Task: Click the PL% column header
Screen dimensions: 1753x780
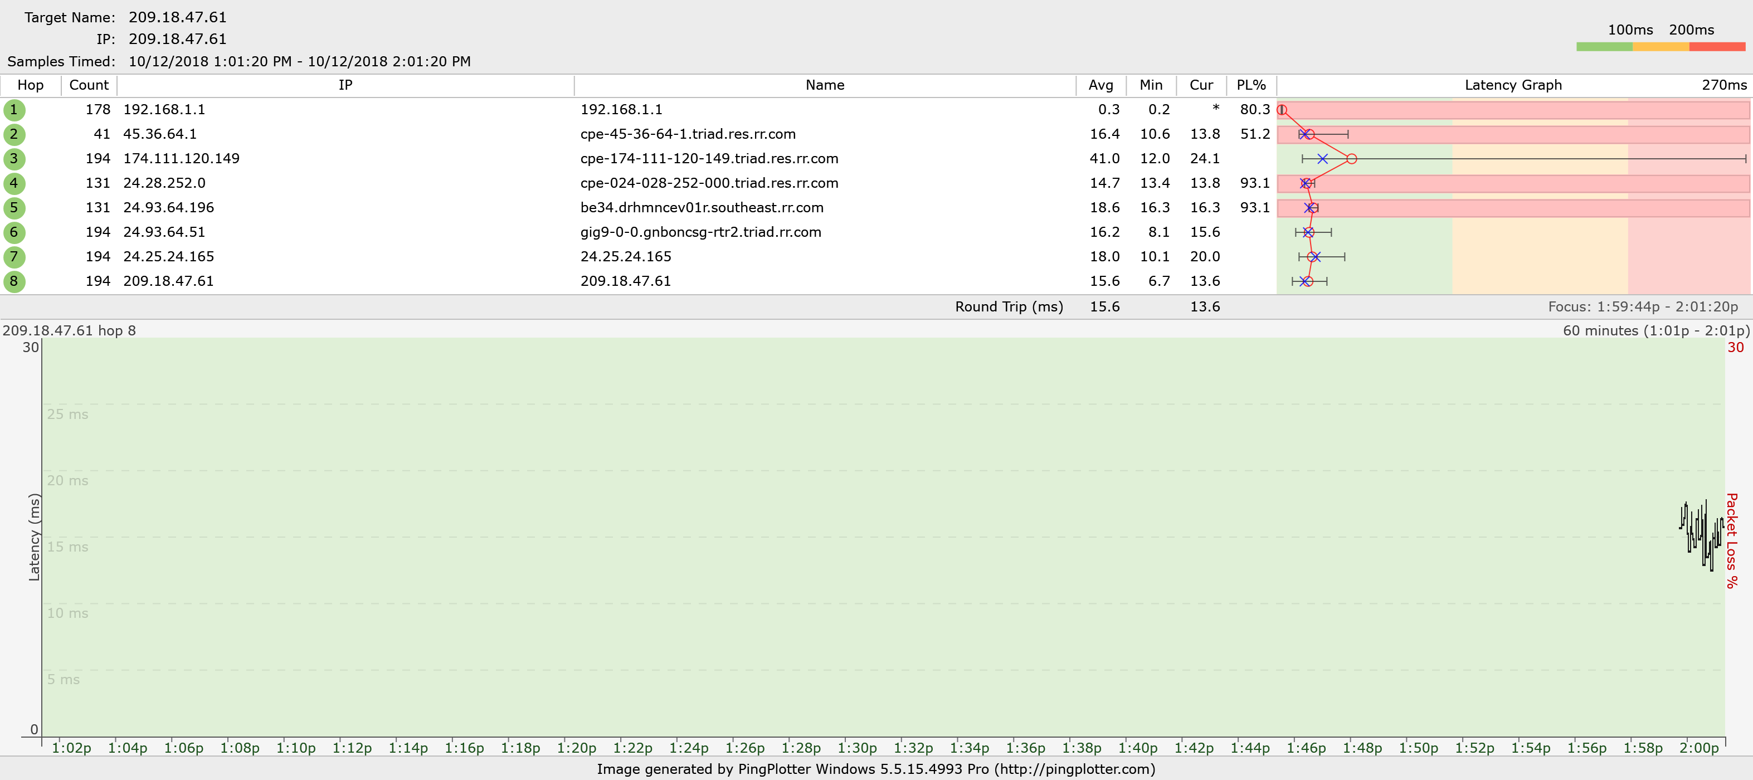Action: [1252, 85]
